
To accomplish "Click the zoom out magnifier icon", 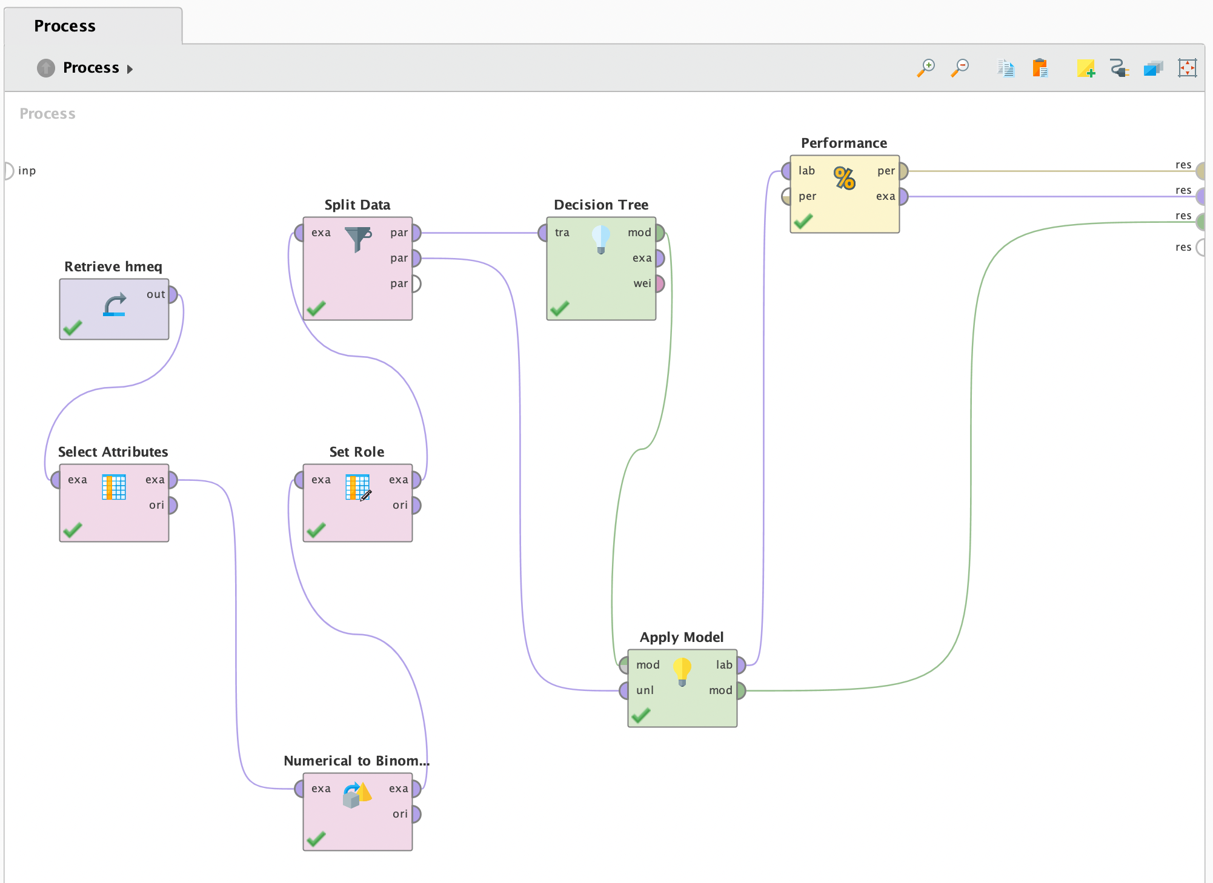I will (960, 68).
